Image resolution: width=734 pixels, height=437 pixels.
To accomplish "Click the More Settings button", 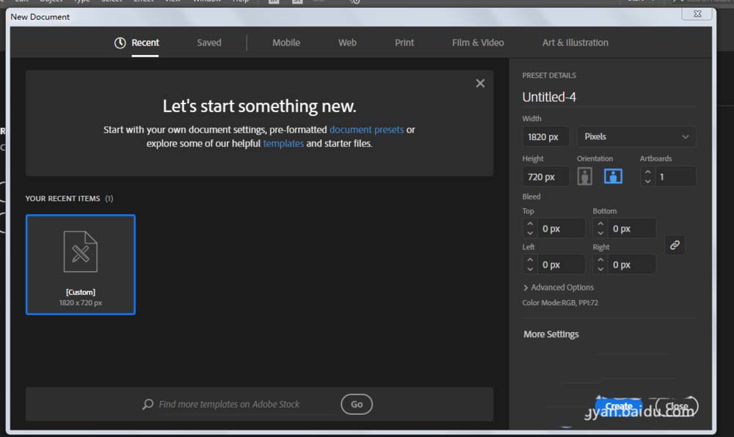I will point(551,334).
